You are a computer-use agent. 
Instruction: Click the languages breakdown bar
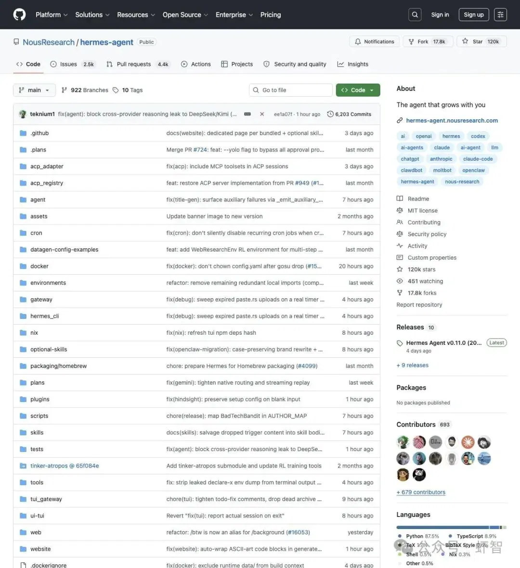point(452,528)
